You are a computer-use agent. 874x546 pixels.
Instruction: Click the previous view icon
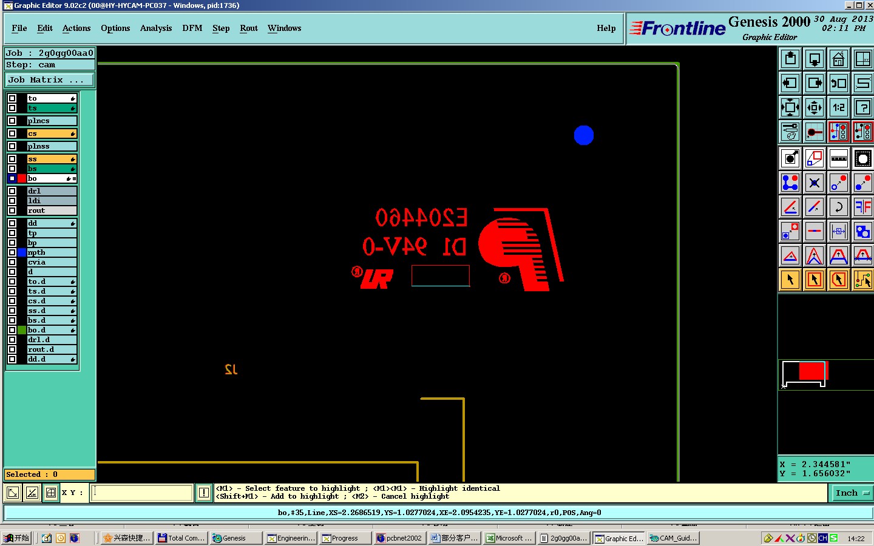coord(839,83)
